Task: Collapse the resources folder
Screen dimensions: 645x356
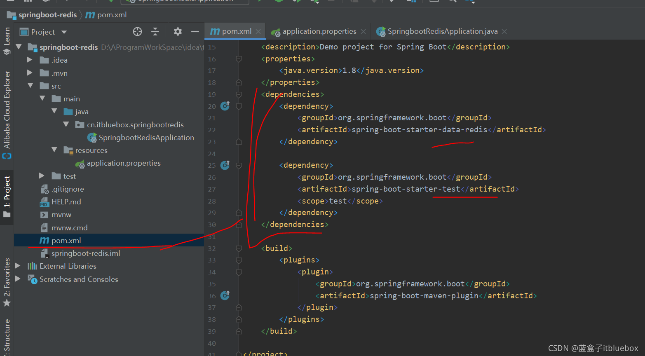Action: tap(54, 150)
